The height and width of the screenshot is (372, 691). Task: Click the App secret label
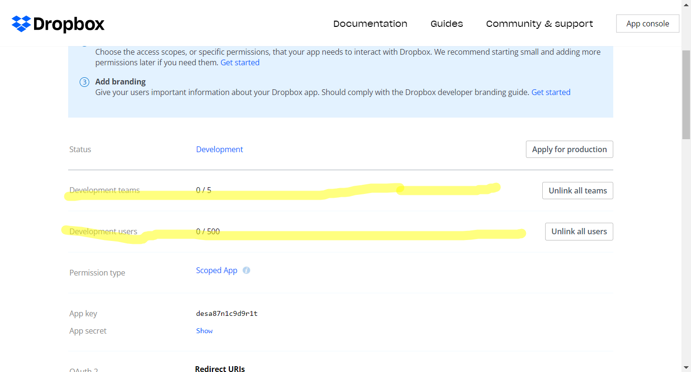[88, 331]
